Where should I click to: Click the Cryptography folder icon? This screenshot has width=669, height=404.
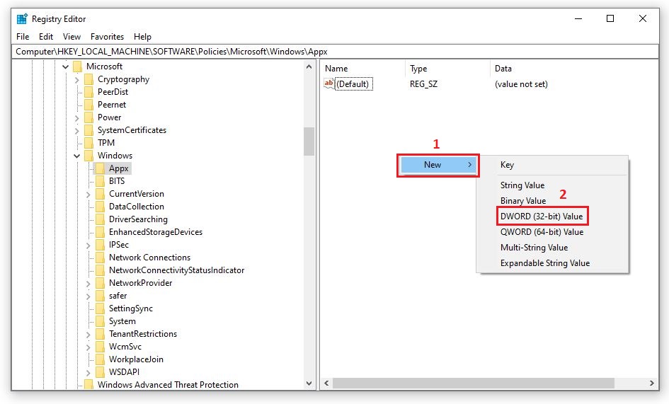click(88, 79)
